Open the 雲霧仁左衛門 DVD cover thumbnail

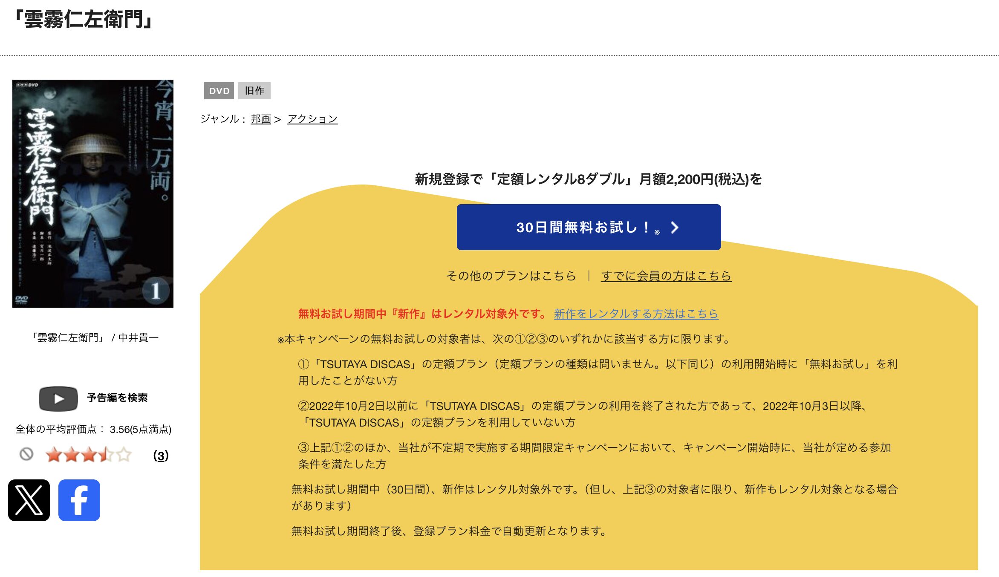coord(93,193)
